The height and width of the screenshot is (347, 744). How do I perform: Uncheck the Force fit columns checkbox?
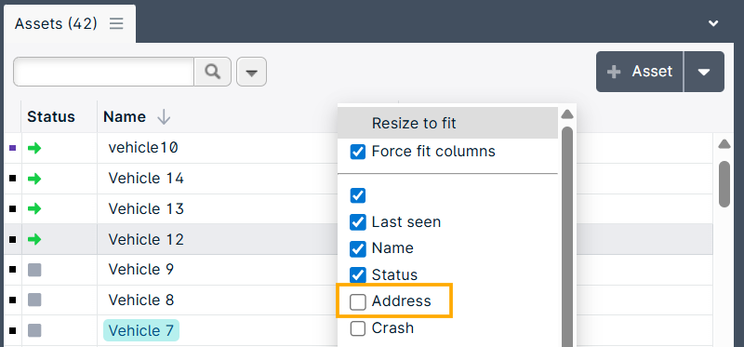[x=358, y=152]
